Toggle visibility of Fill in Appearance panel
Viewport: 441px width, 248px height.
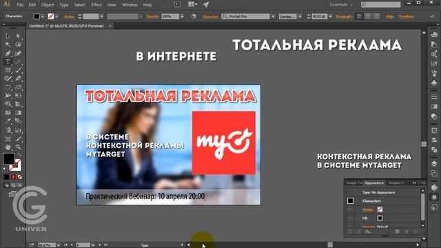point(350,218)
